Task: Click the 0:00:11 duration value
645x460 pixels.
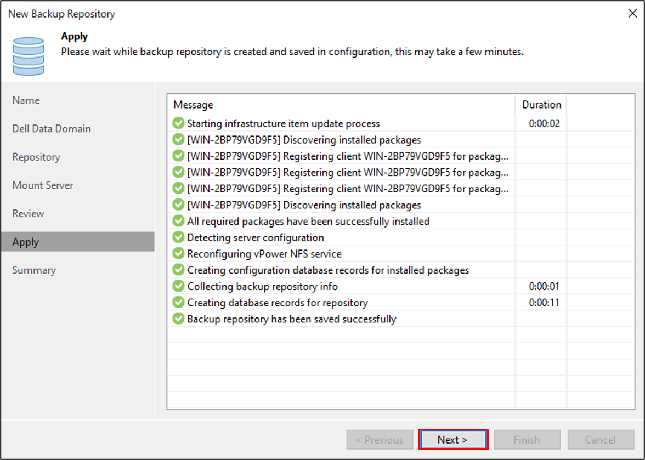Action: [544, 303]
